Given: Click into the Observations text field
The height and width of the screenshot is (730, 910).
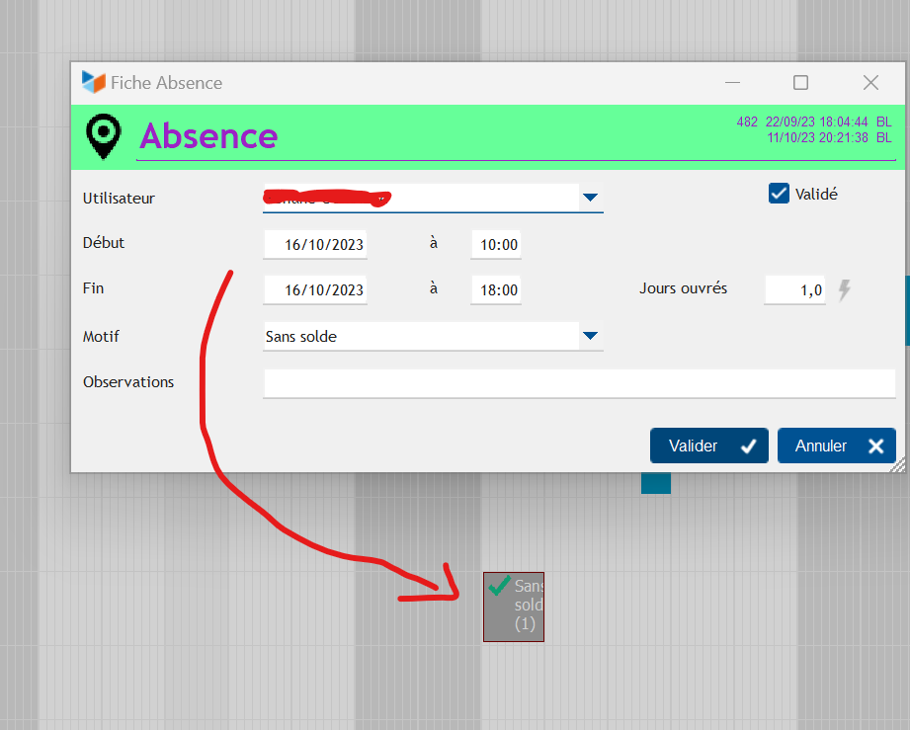Looking at the screenshot, I should point(578,383).
